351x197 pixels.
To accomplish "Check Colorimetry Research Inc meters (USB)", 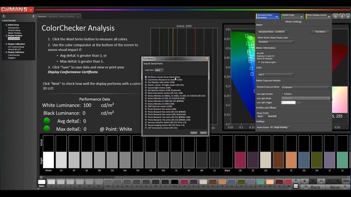I will click(146, 80).
